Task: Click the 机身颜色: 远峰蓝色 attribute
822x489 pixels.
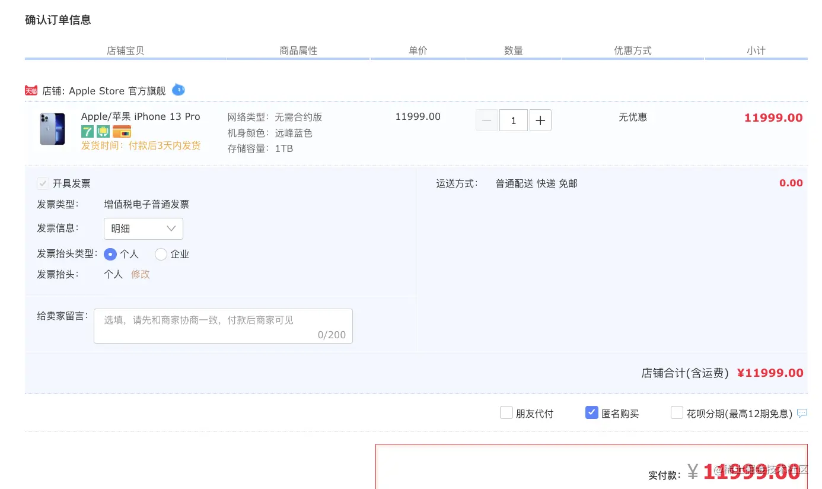Action: tap(270, 133)
